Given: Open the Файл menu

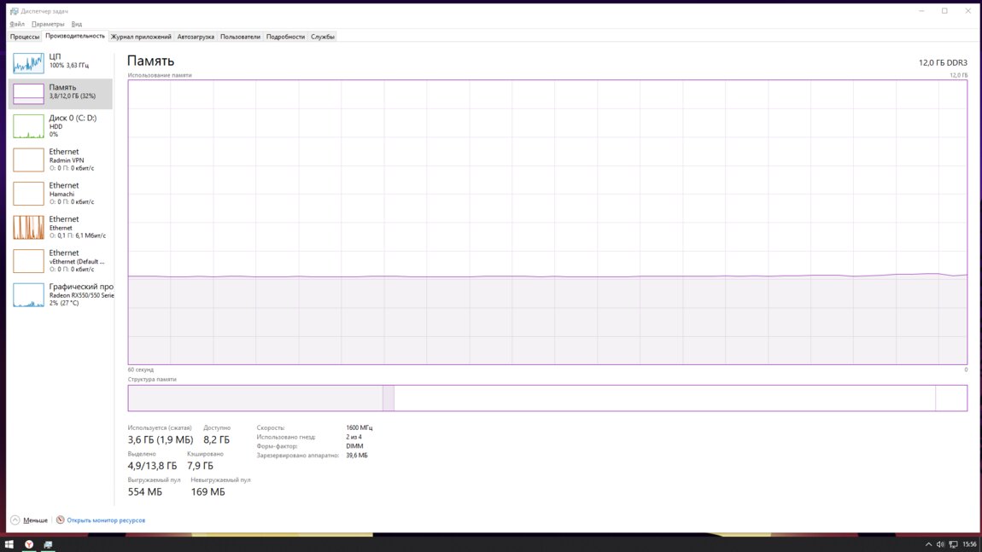Looking at the screenshot, I should 17,24.
